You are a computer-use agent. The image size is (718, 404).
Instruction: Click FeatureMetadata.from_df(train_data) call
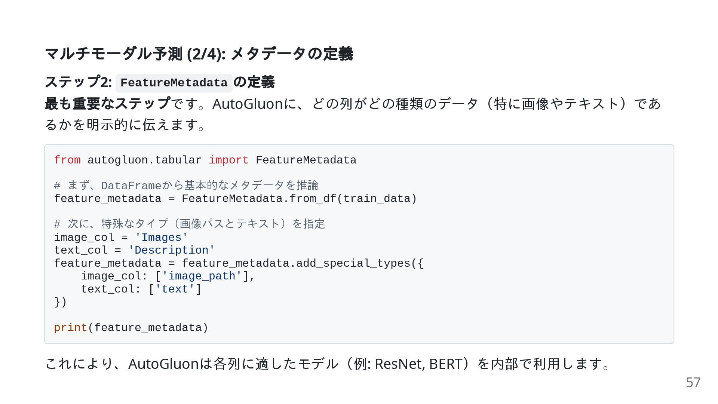point(299,199)
